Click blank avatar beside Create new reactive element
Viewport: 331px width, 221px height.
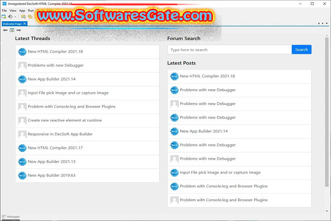tap(22, 120)
